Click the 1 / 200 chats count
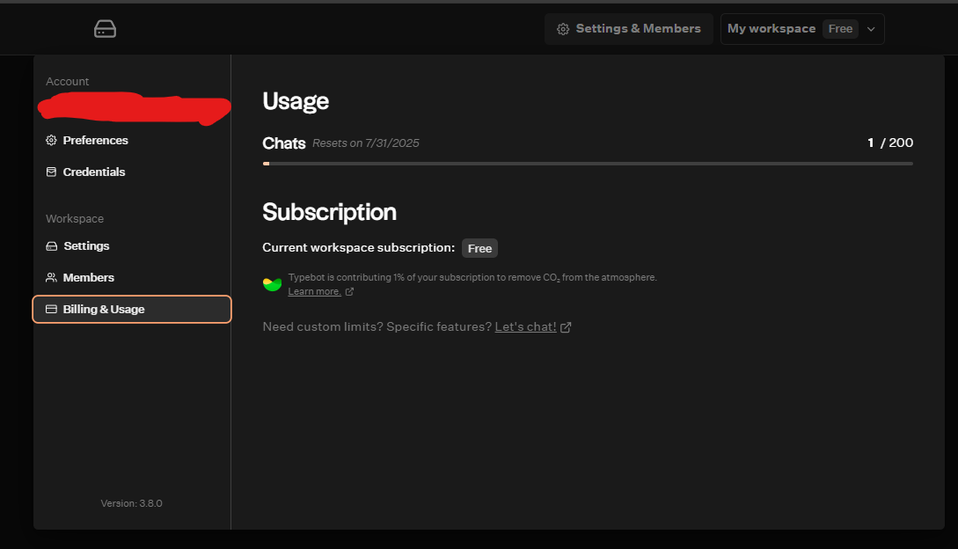958x549 pixels. tap(890, 143)
